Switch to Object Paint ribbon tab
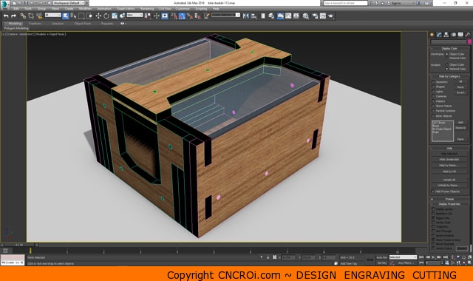473x281 pixels. (x=82, y=24)
